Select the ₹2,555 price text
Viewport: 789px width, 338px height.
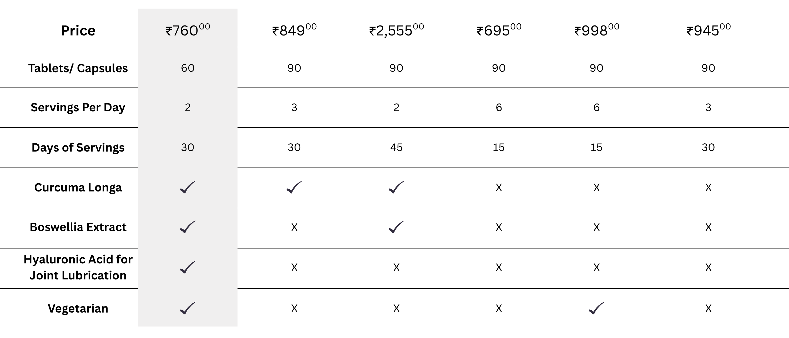coord(396,30)
